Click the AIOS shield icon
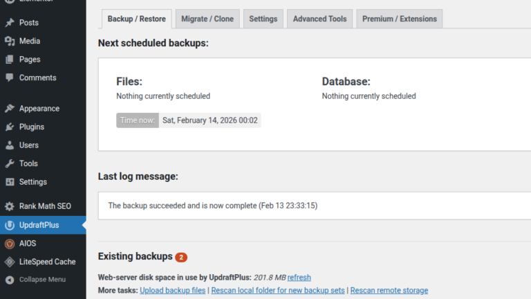Viewport: 531px width, 299px height. [x=10, y=244]
